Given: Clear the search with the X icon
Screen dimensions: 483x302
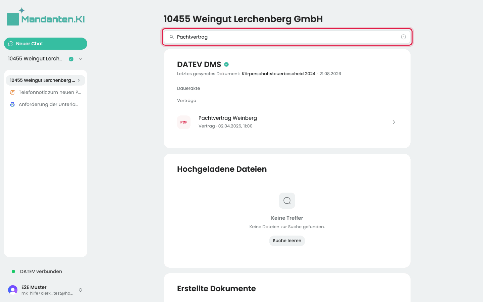Looking at the screenshot, I should [x=404, y=37].
